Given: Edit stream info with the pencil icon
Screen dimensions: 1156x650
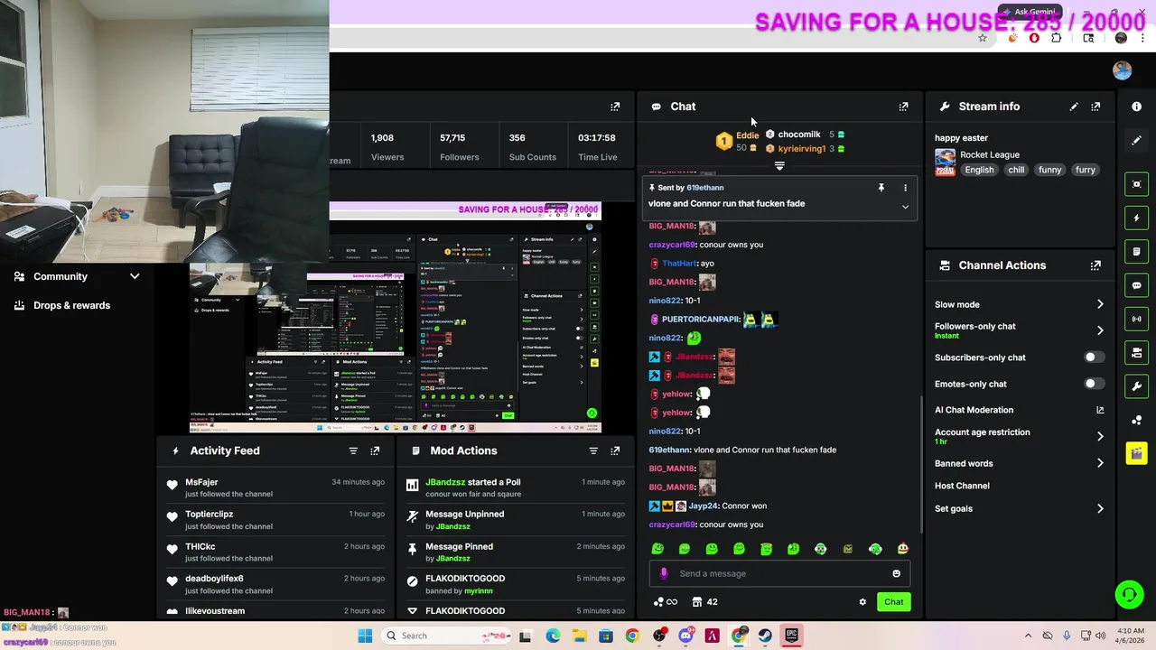Looking at the screenshot, I should (x=1074, y=107).
